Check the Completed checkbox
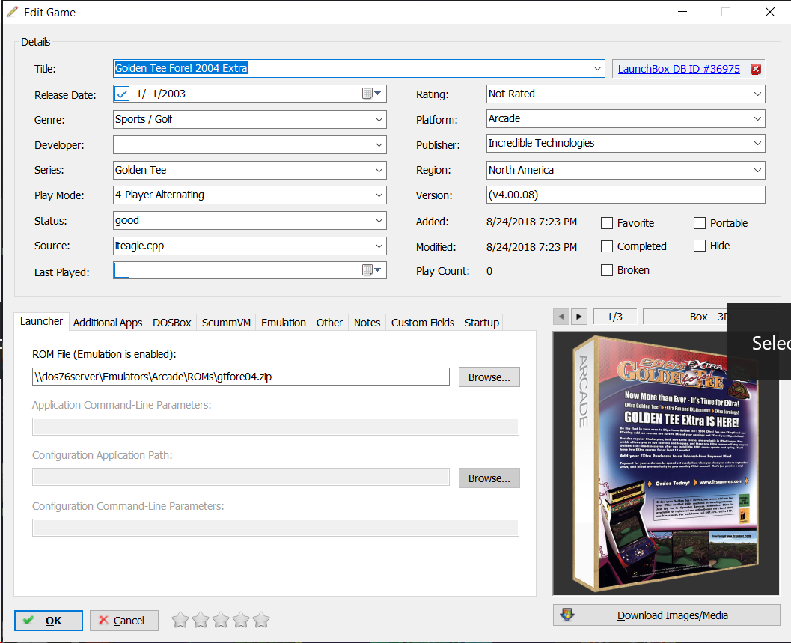 [x=607, y=246]
